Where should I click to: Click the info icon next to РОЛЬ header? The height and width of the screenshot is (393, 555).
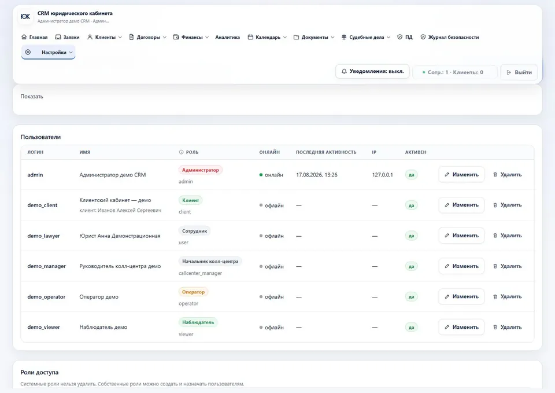tap(181, 152)
